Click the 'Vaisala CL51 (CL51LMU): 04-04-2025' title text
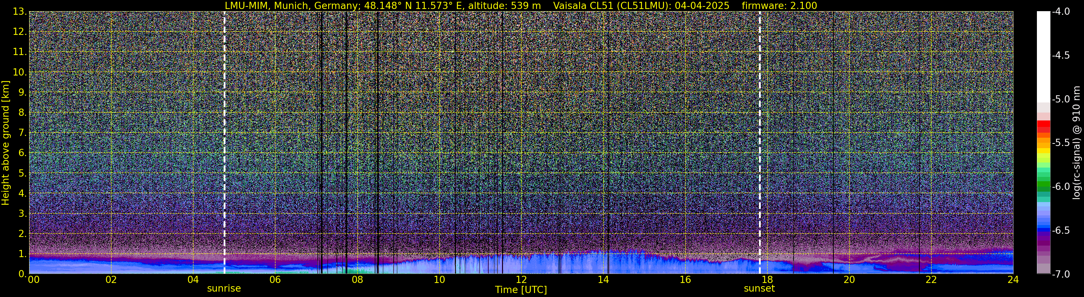The image size is (1084, 297). tap(641, 6)
